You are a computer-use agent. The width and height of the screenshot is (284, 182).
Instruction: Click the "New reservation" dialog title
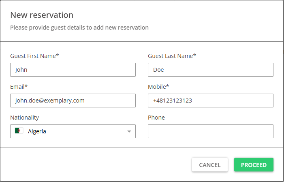coord(42,15)
